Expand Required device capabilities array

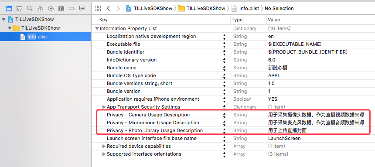pyautogui.click(x=104, y=146)
